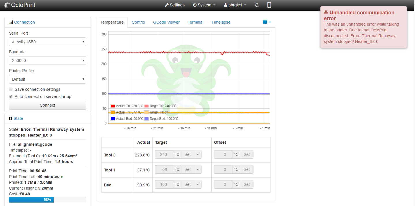The height and width of the screenshot is (206, 415).
Task: Click the State info circle icon
Action: tap(11, 118)
